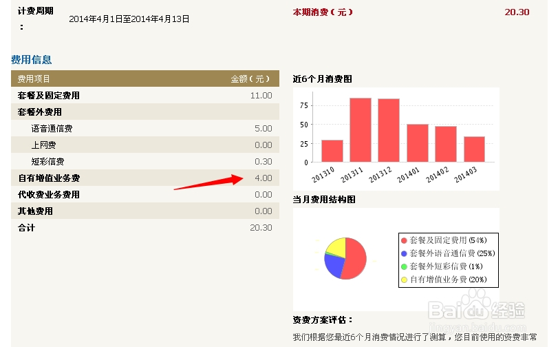The image size is (558, 347).
Task: Select the 套餐及固定费用 row label
Action: tap(49, 96)
